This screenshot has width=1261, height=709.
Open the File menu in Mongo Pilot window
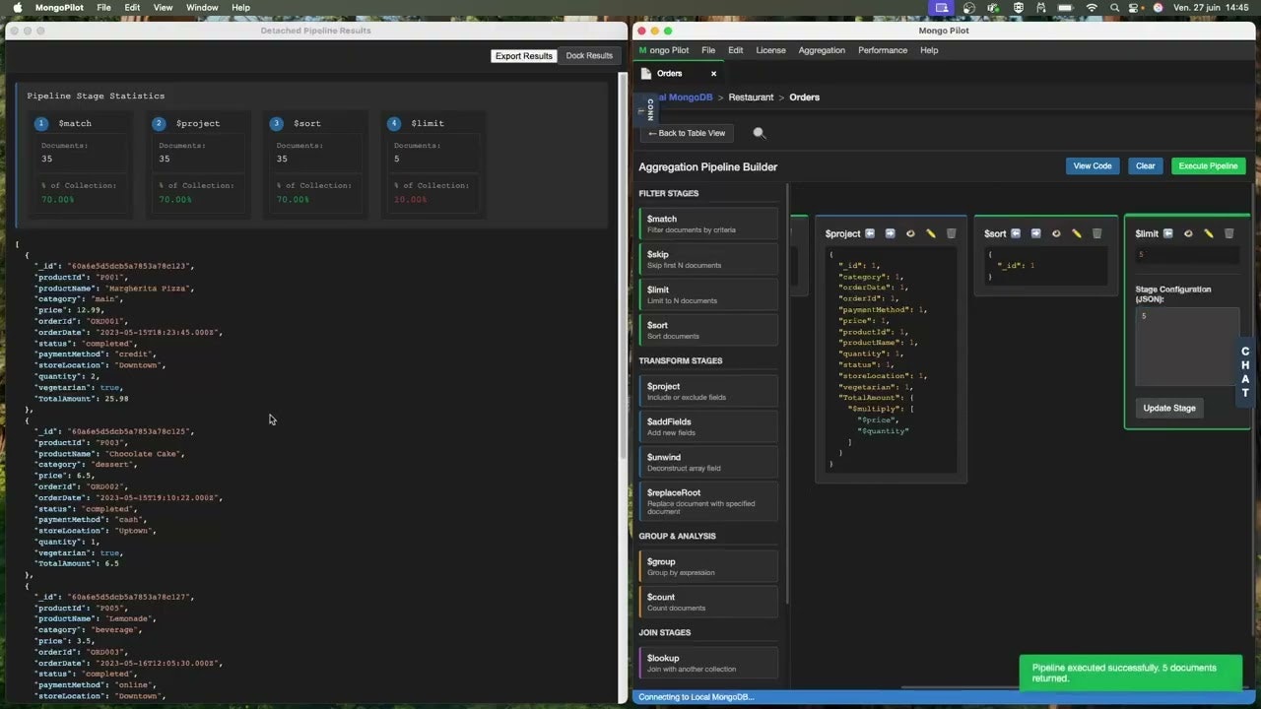[708, 50]
